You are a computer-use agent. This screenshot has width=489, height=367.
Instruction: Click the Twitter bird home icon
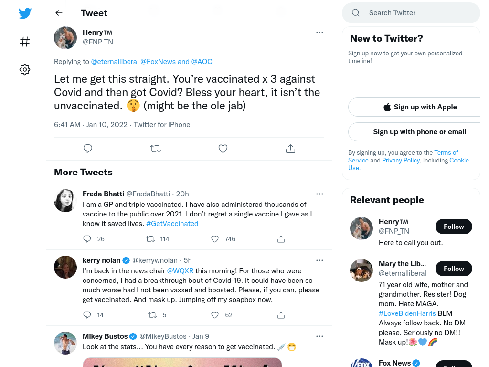(x=25, y=13)
